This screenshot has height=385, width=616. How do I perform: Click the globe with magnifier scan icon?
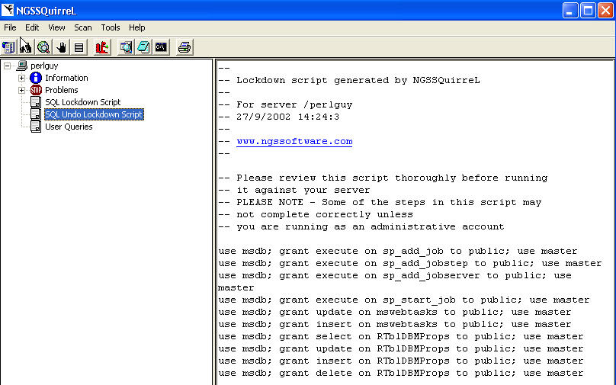tap(43, 47)
